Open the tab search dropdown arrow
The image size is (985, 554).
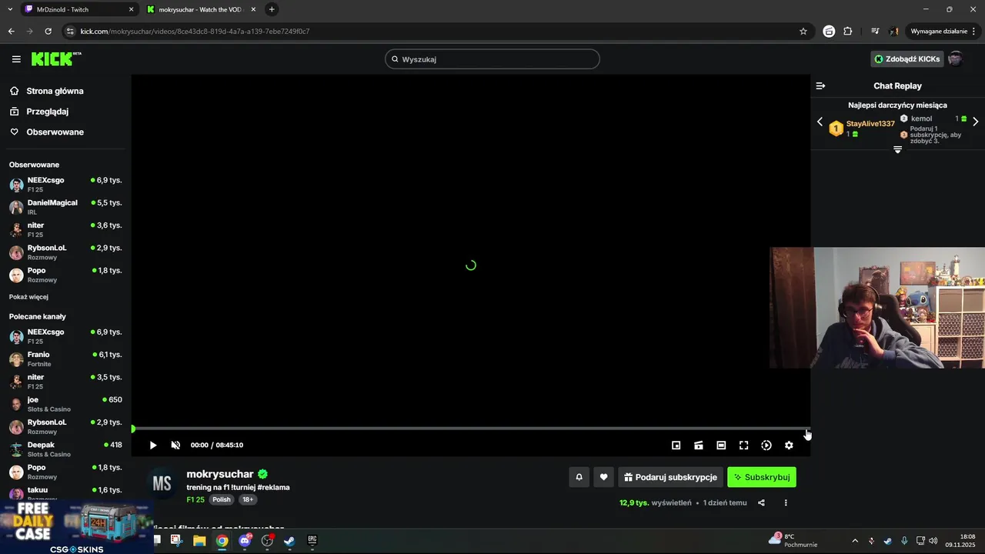(x=9, y=9)
